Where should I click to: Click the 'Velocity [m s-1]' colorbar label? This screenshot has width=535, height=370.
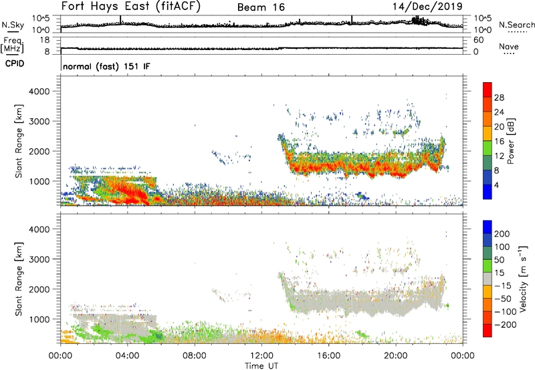522,279
